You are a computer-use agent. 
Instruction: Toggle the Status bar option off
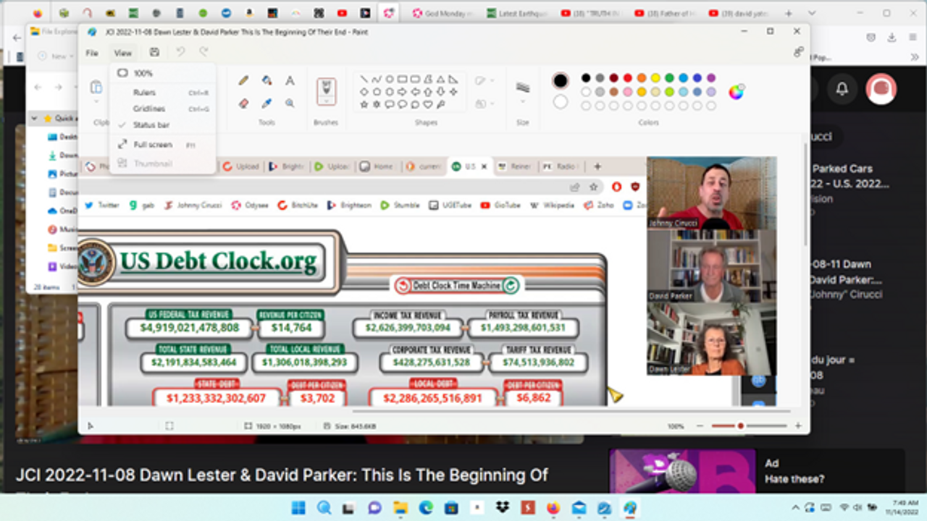tap(151, 125)
